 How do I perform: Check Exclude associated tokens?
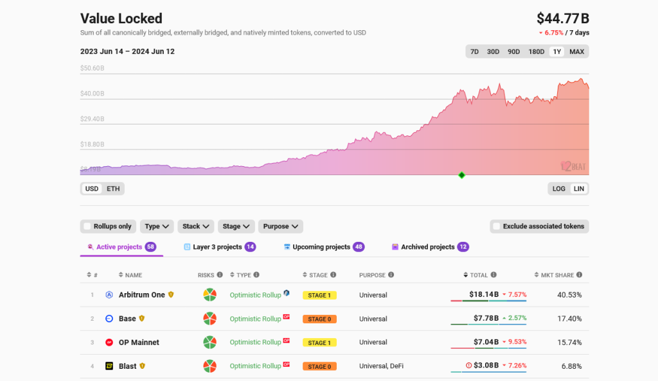click(496, 226)
